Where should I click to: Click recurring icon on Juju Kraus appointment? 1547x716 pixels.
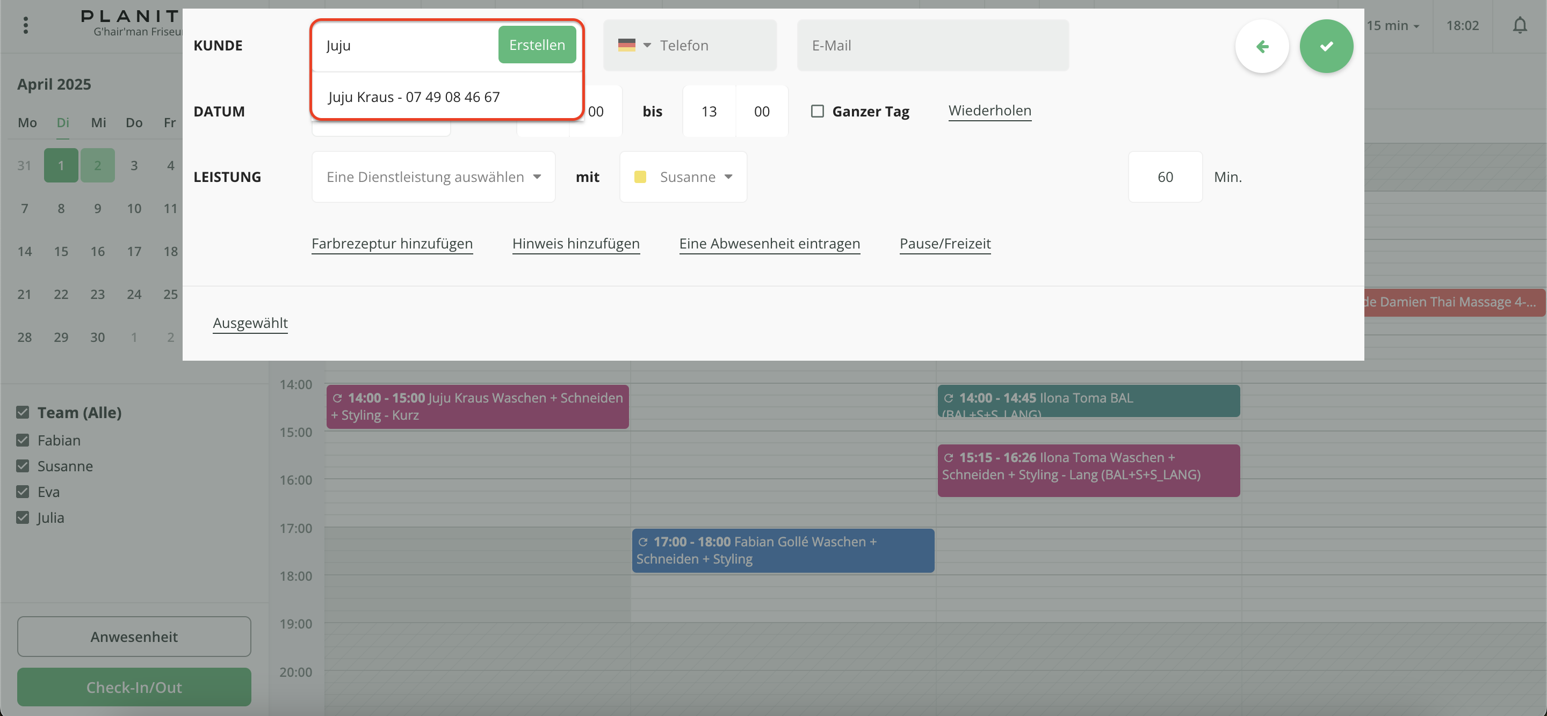pos(337,398)
